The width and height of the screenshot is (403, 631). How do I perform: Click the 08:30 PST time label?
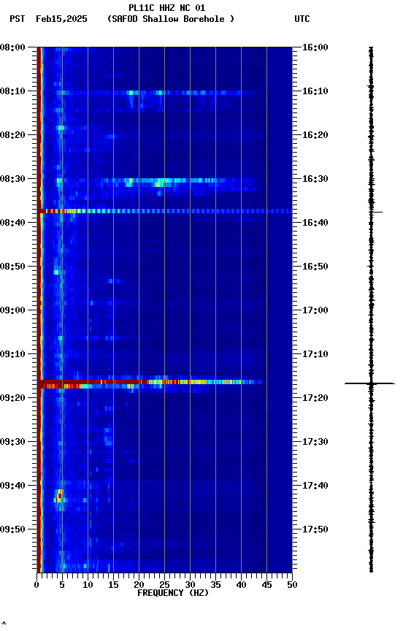12,179
